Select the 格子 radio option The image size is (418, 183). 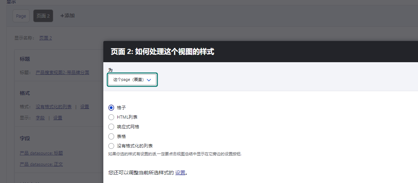111,107
